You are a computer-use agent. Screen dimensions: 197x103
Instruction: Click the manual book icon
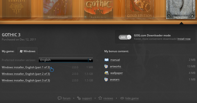(106, 60)
